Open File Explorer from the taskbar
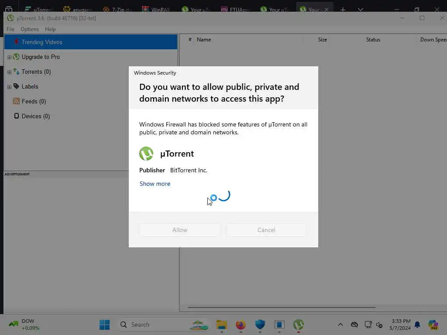 [x=221, y=325]
